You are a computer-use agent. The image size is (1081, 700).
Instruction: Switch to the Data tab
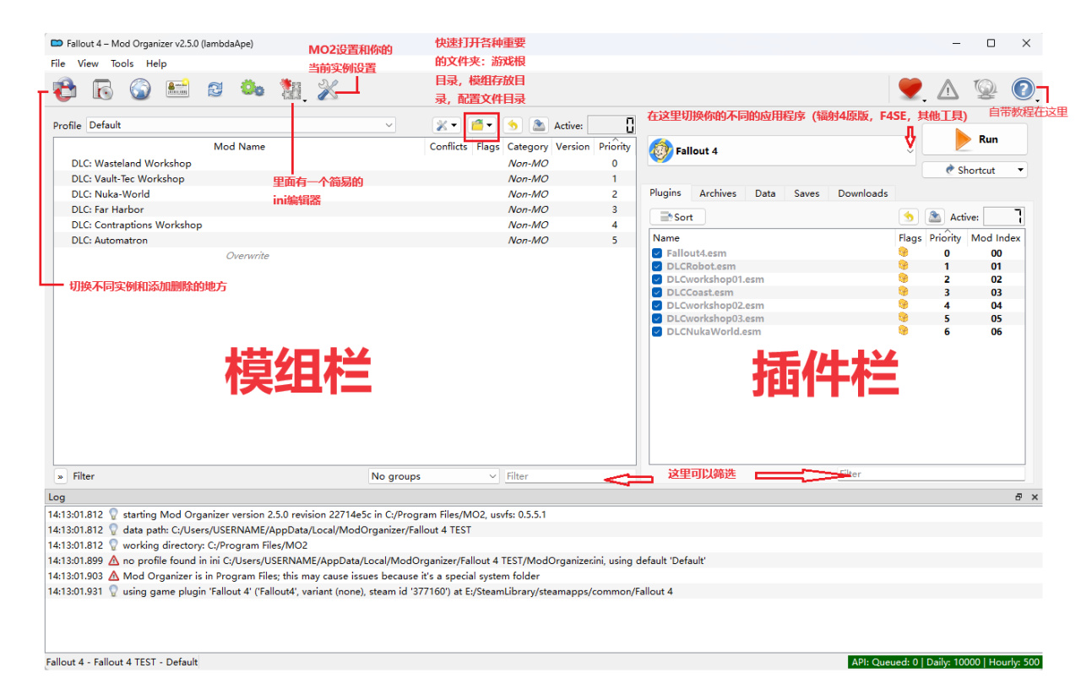click(765, 193)
